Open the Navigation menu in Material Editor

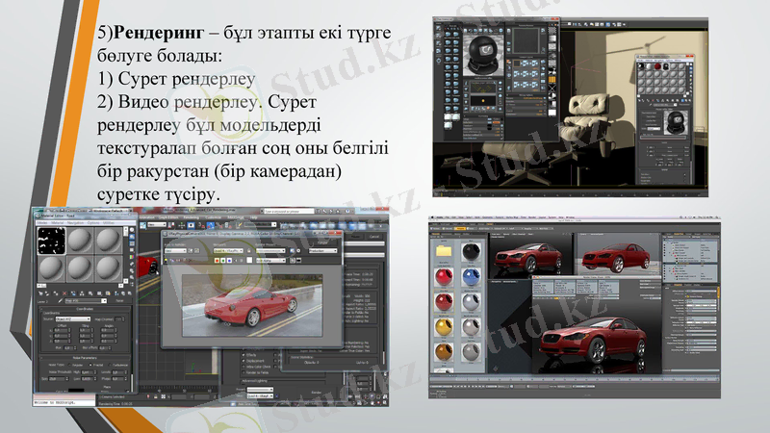click(75, 222)
